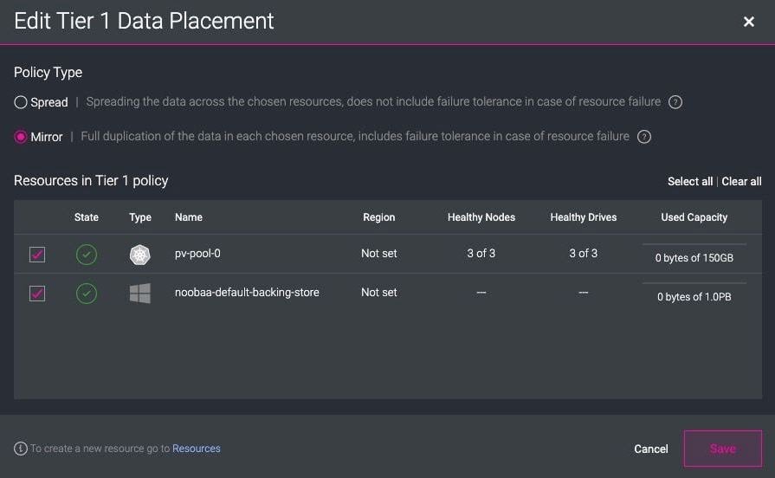The image size is (775, 478).
Task: Select the Spread policy type radio button
Action: (x=21, y=102)
